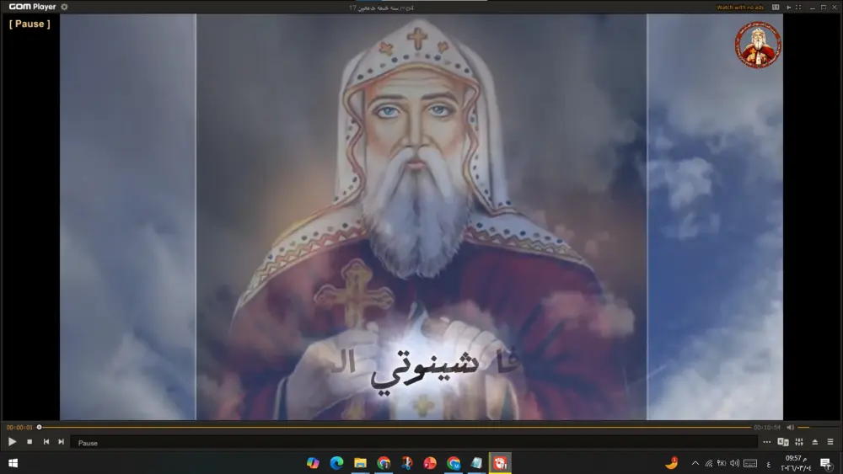The height and width of the screenshot is (474, 843).
Task: Toggle the side panel icon in title bar
Action: pyautogui.click(x=776, y=8)
